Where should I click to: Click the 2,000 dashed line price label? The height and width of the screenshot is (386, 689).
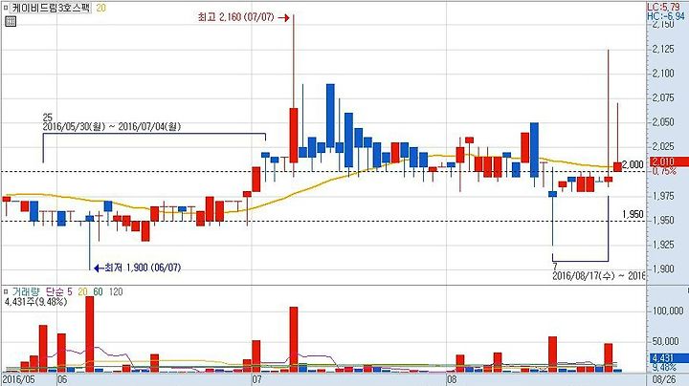pos(633,164)
